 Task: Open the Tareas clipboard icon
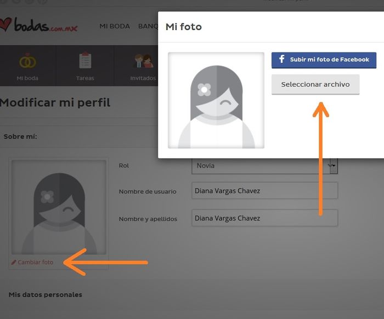tap(85, 60)
